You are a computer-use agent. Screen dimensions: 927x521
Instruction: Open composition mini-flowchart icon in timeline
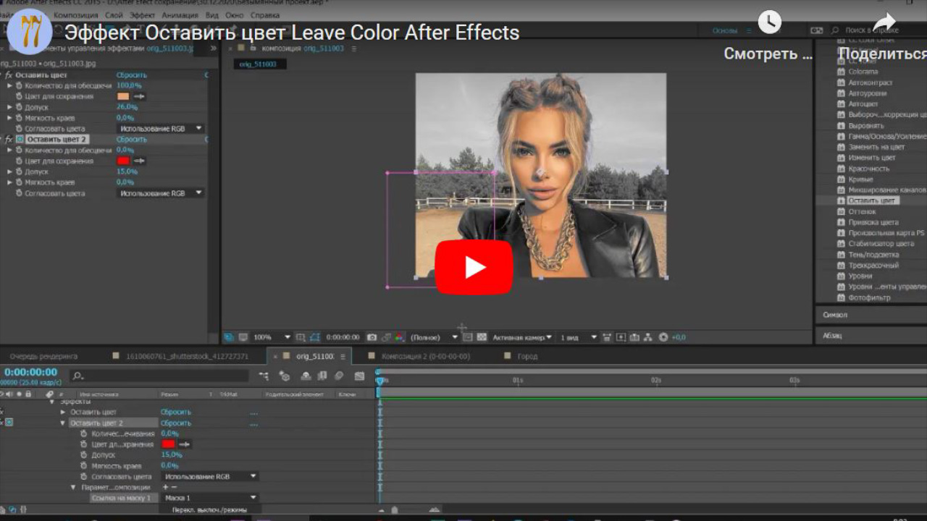click(x=264, y=376)
